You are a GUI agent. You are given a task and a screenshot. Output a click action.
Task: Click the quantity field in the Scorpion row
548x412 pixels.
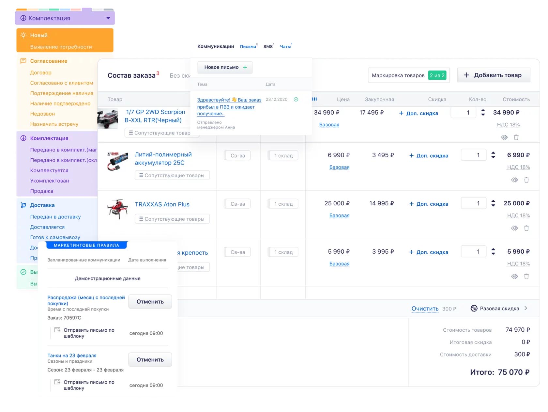463,112
